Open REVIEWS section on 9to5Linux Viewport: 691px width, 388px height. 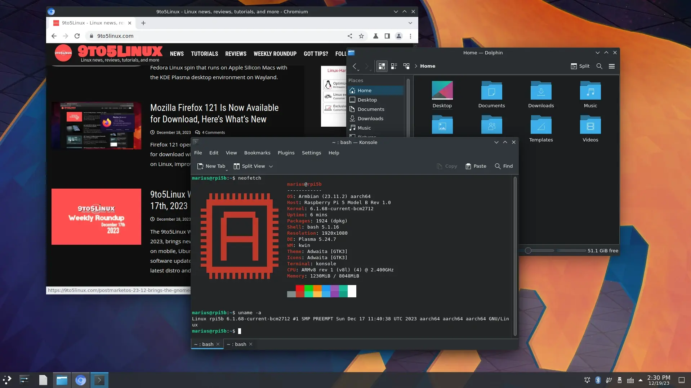pos(236,54)
